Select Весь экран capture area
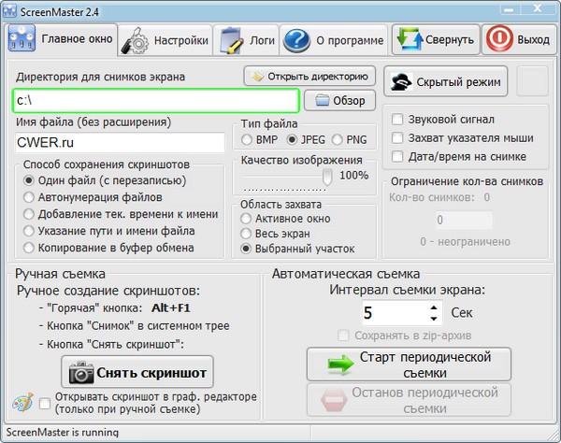 click(x=246, y=234)
